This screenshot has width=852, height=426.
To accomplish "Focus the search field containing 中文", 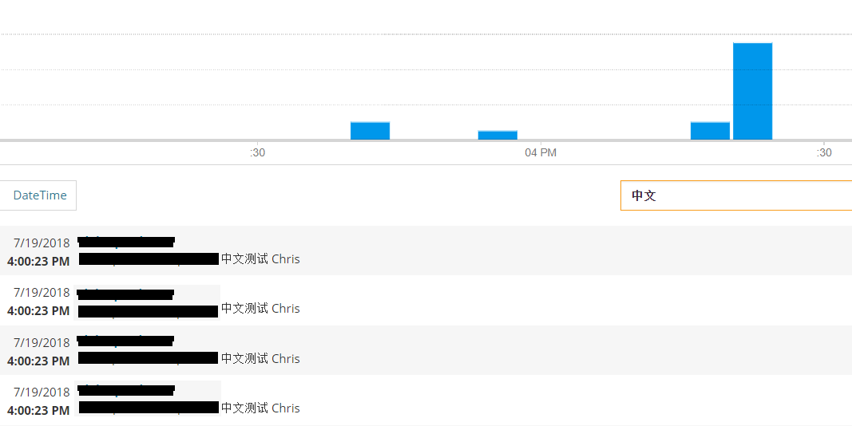I will (x=736, y=195).
